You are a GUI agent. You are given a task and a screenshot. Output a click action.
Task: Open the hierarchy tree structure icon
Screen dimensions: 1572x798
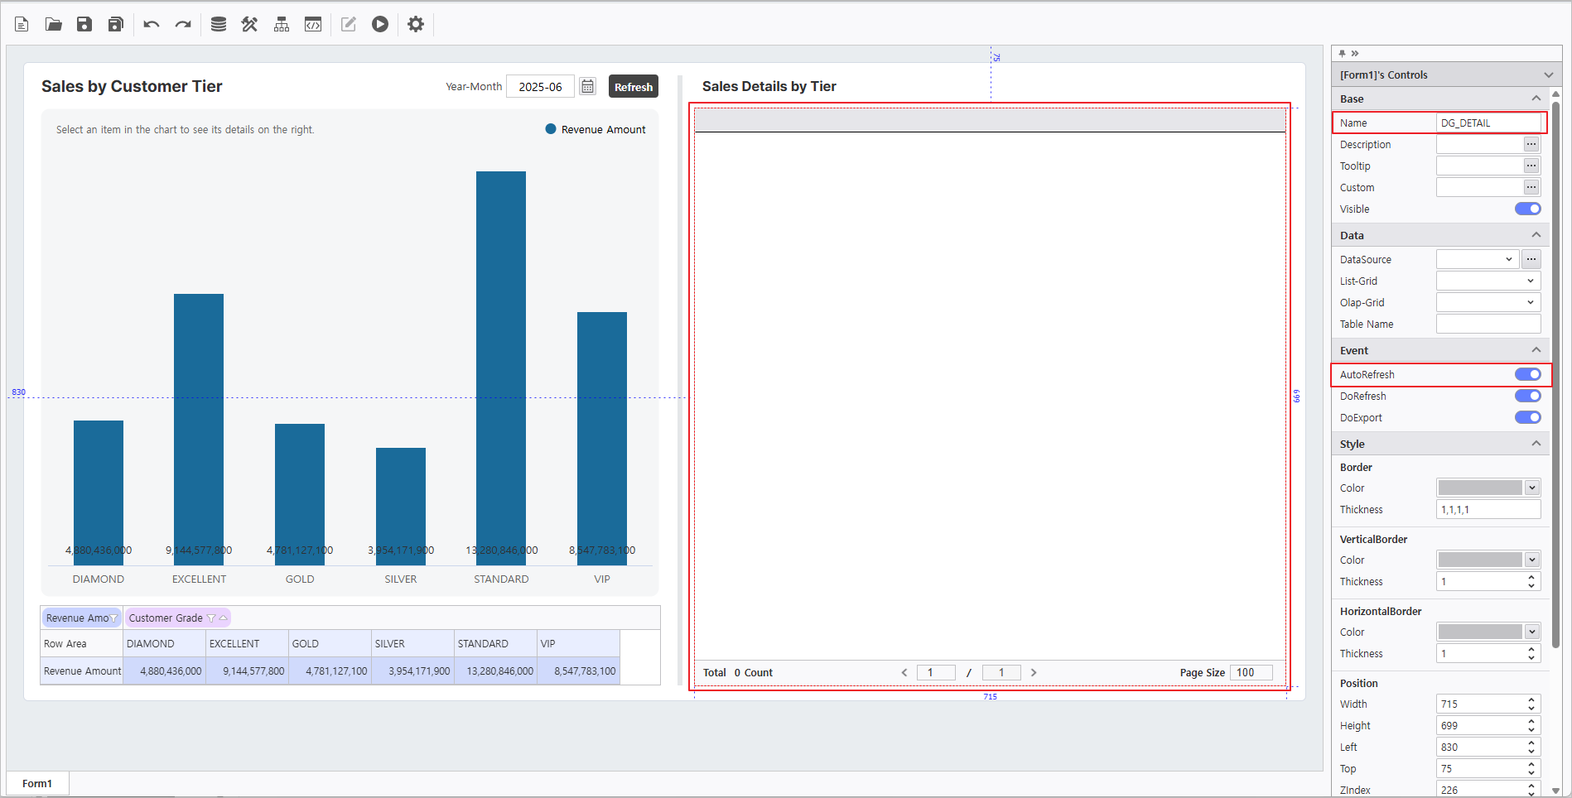[282, 24]
